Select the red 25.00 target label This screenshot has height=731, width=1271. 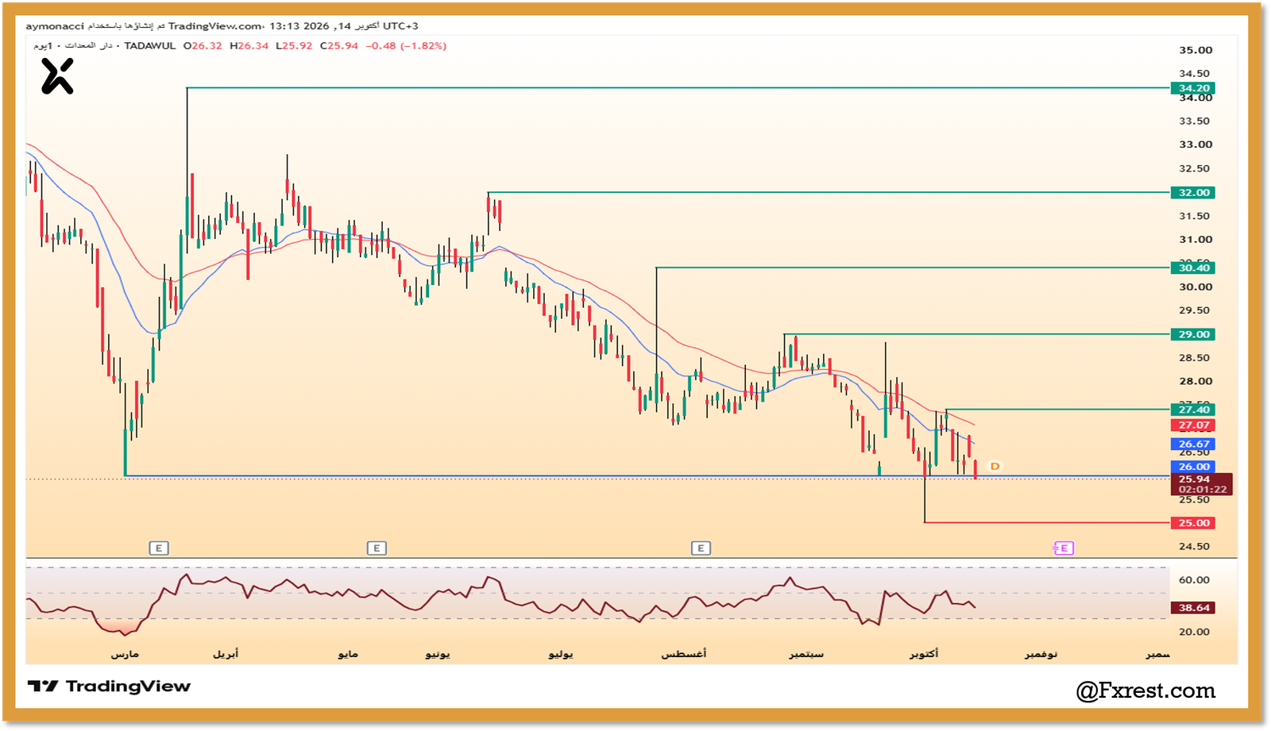[1193, 523]
